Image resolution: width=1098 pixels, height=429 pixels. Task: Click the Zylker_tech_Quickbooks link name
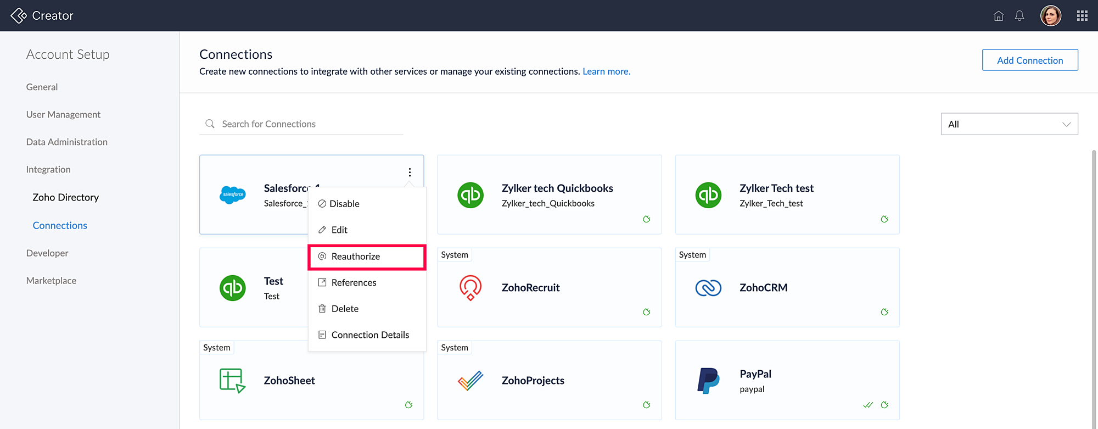548,203
